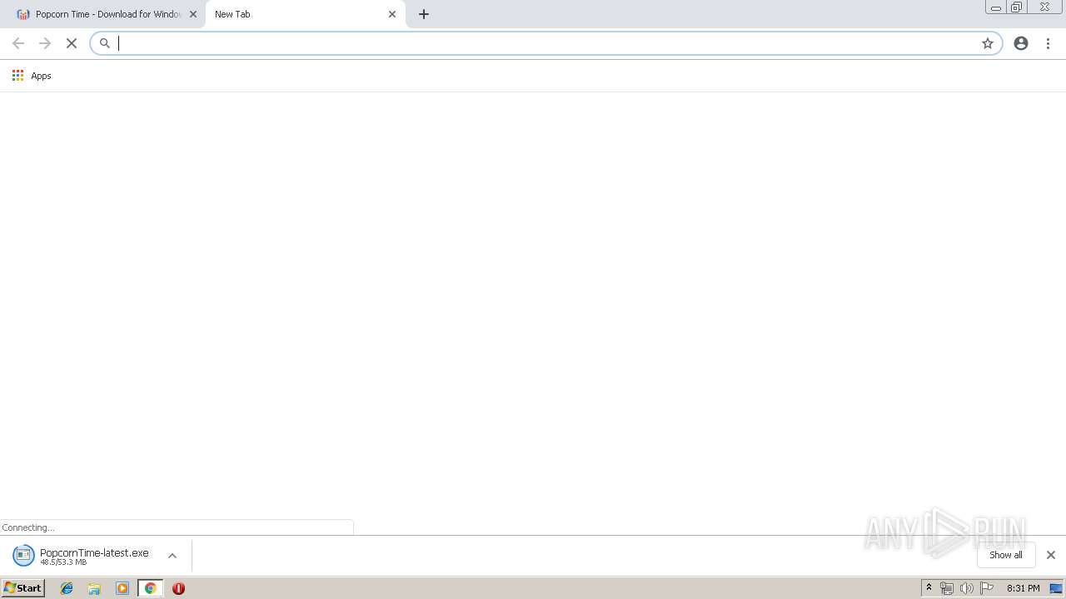Screen dimensions: 1066x599
Task: Open network tray icon
Action: click(x=947, y=588)
